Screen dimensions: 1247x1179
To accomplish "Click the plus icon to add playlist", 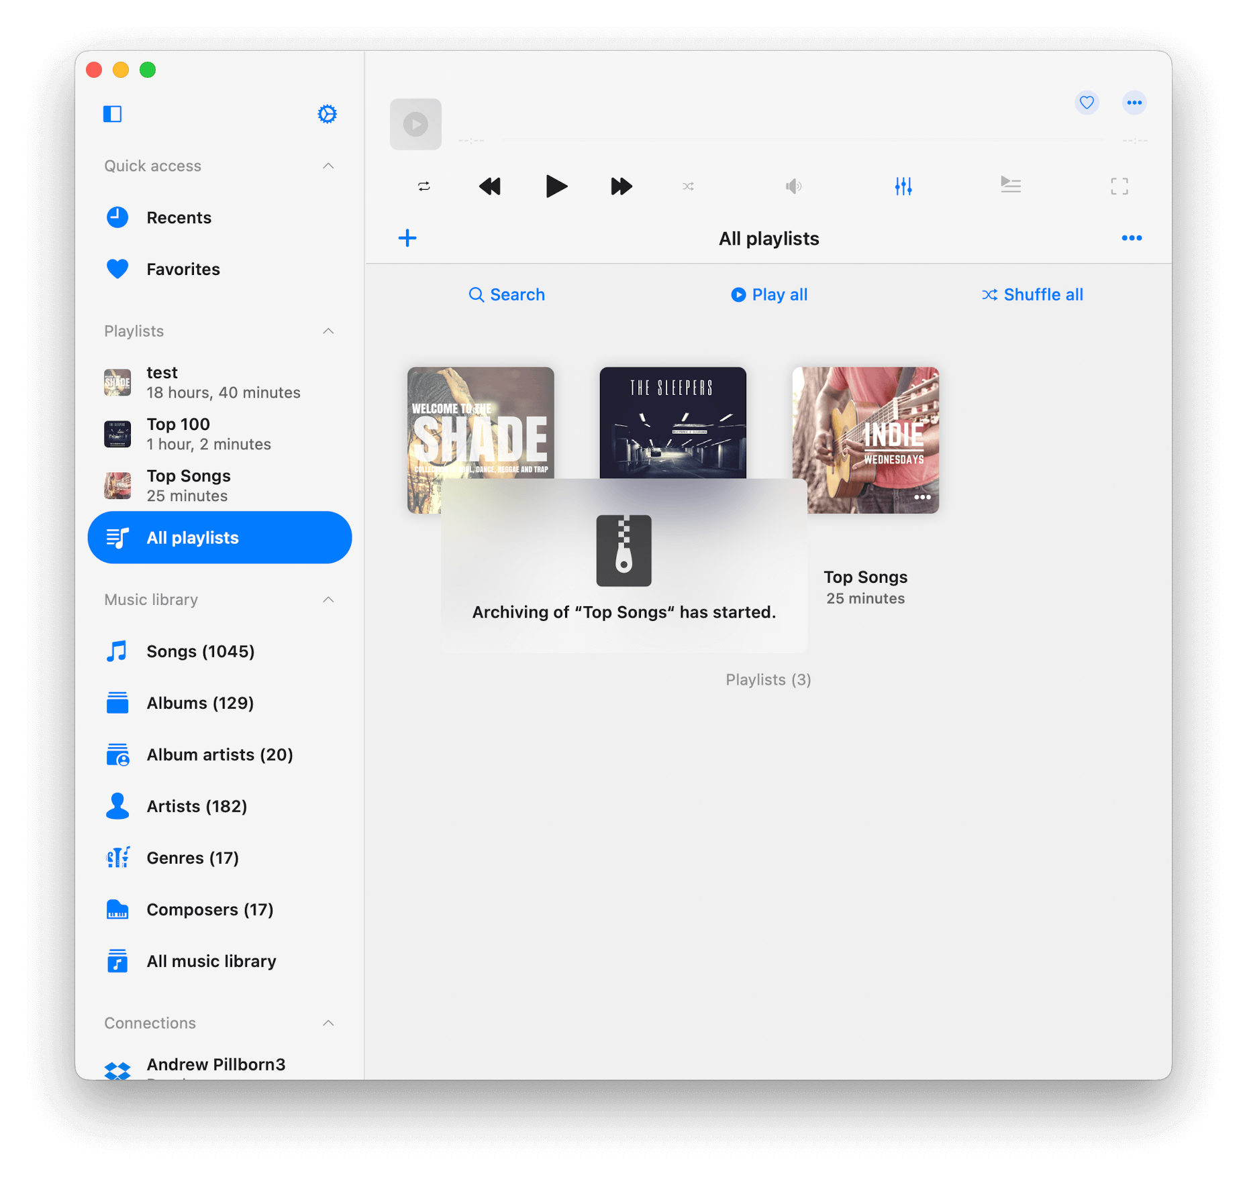I will [407, 238].
